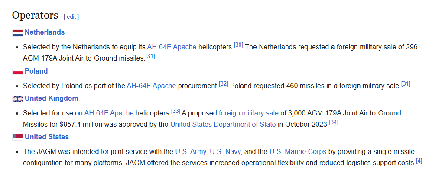Jump to citation reference 4
The height and width of the screenshot is (176, 432).
click(419, 161)
